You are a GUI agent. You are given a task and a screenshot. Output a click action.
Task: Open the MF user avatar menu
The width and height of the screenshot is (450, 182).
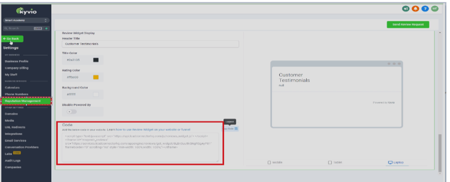pyautogui.click(x=435, y=9)
